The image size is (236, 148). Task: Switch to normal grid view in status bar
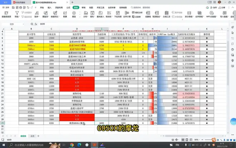coord(183,140)
